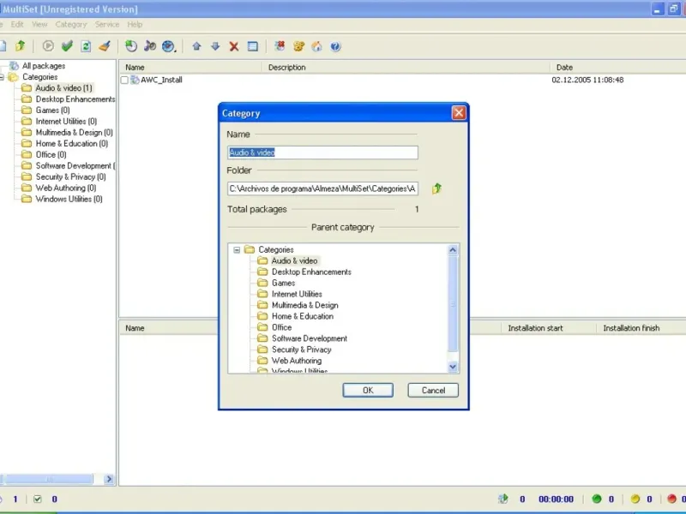
Task: Click the green status circle in status bar
Action: click(x=596, y=499)
